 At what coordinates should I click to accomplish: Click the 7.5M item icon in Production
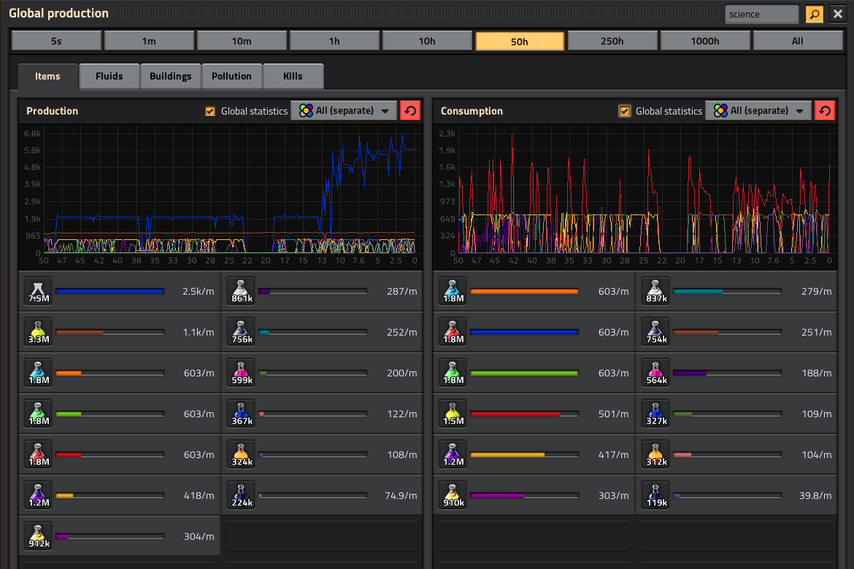(x=39, y=291)
